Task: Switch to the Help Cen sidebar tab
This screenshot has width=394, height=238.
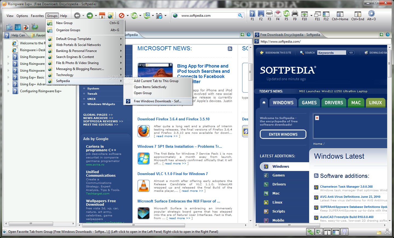Action: click(x=15, y=35)
